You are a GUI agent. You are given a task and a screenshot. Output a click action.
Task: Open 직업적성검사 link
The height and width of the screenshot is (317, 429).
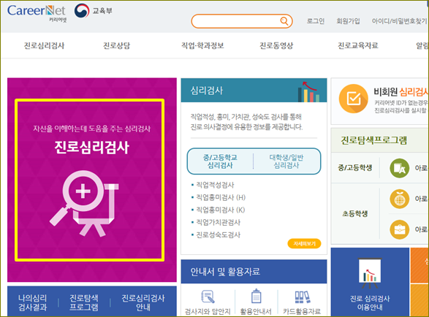click(215, 185)
